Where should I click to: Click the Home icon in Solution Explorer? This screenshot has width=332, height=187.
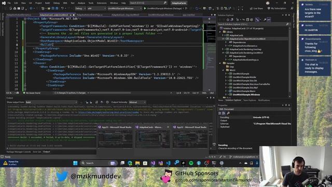pyautogui.click(x=228, y=20)
